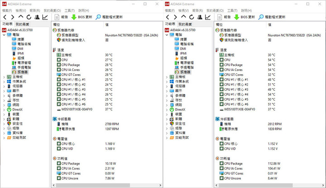Switch to 我的最愛 tab in the left window

coord(23,24)
